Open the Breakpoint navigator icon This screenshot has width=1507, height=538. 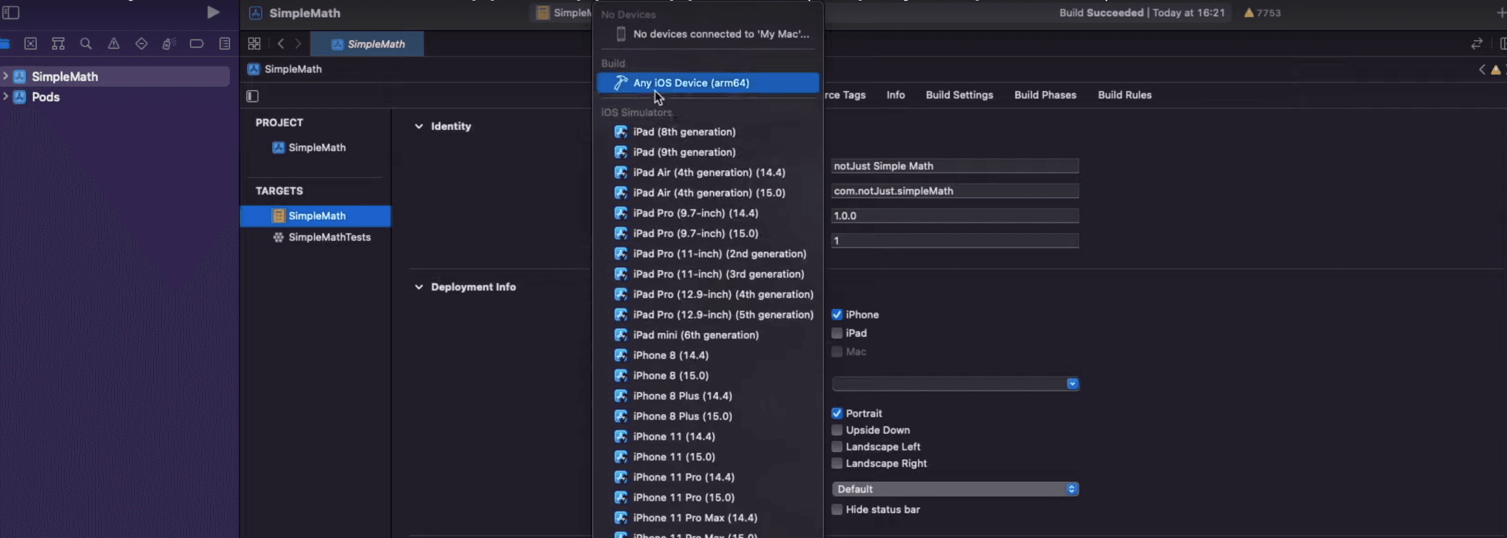(x=197, y=44)
